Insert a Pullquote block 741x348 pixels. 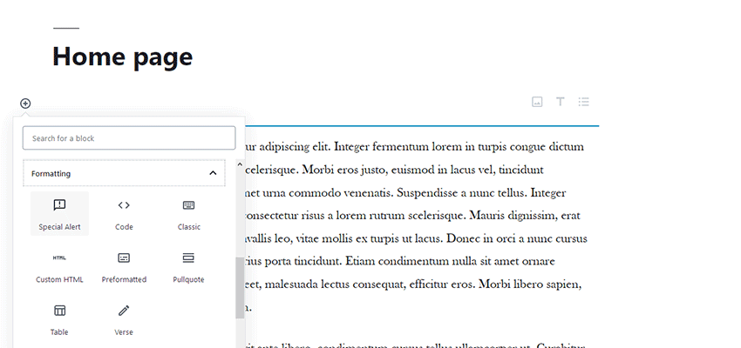(188, 266)
